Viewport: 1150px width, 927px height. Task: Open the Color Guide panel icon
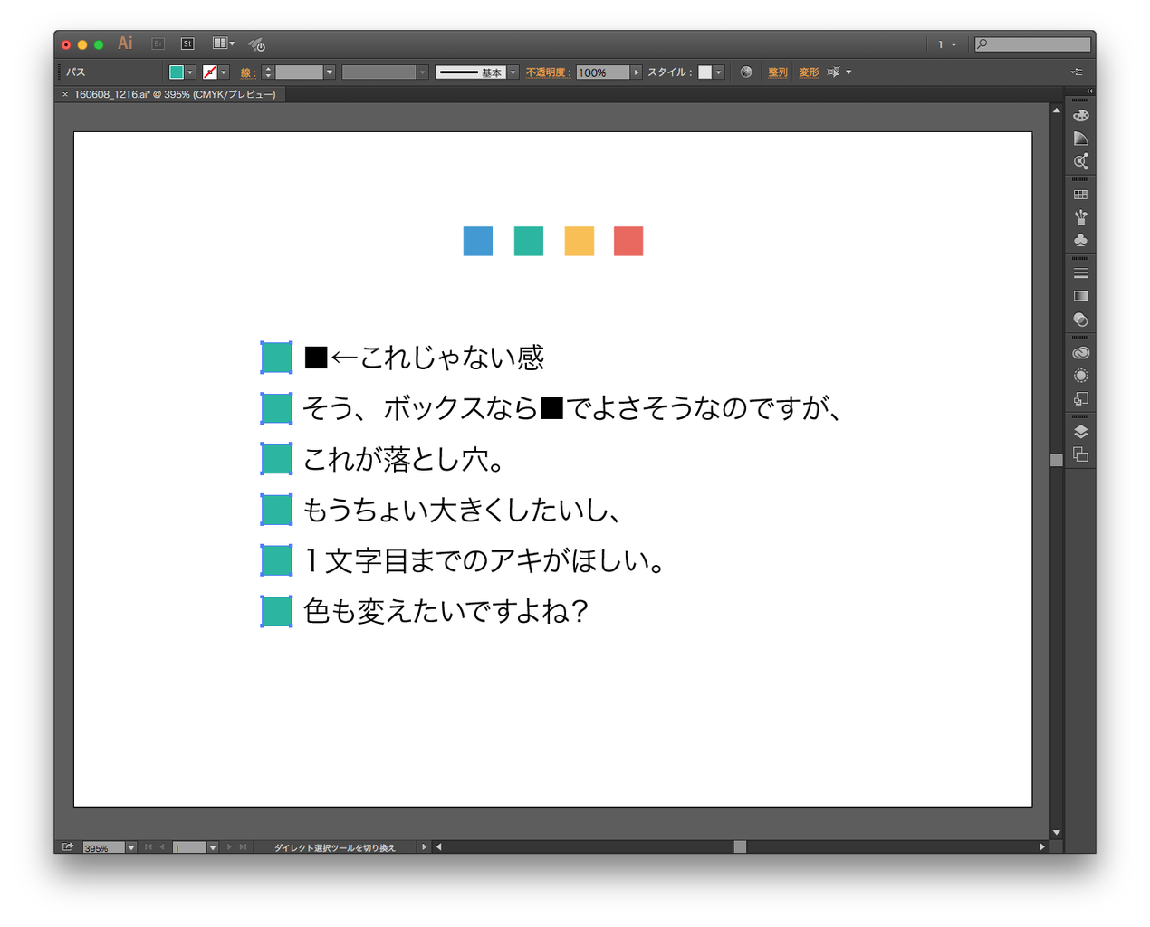pos(1080,139)
